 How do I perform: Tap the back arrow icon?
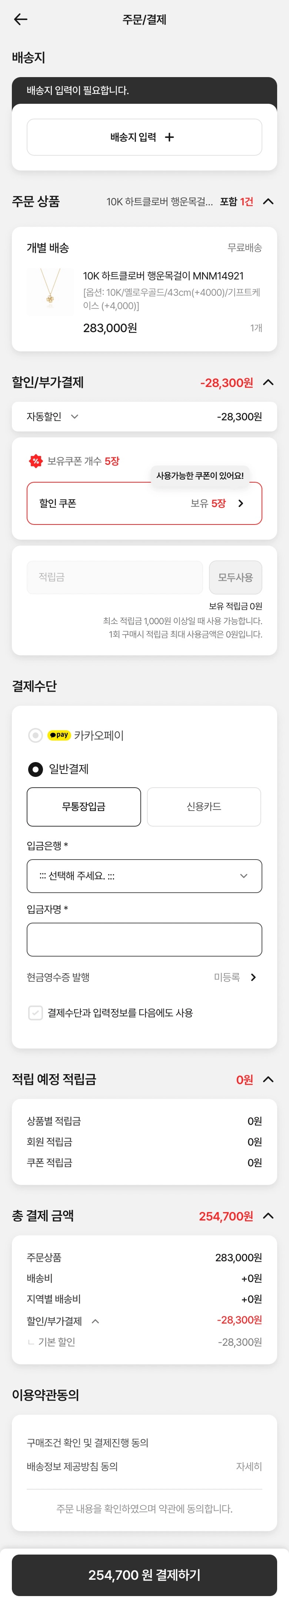pos(20,19)
